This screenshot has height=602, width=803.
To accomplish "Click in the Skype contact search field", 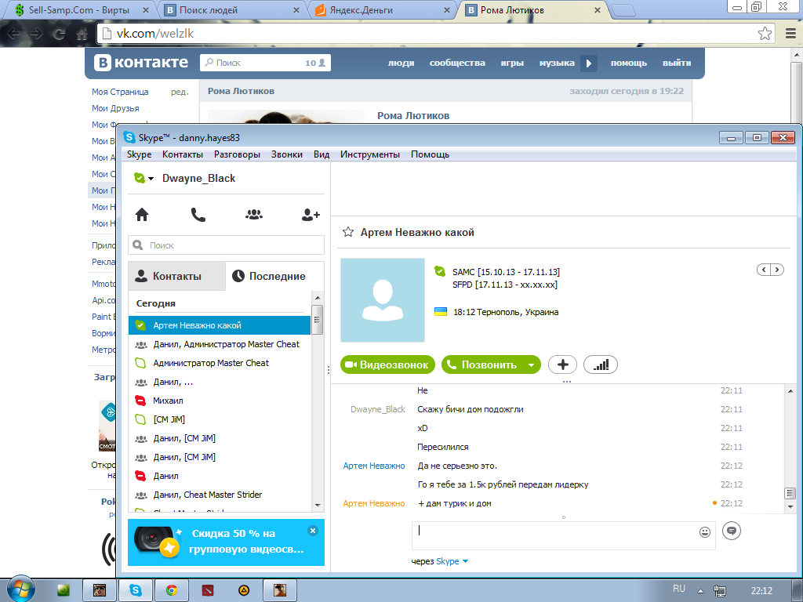I will coord(226,245).
